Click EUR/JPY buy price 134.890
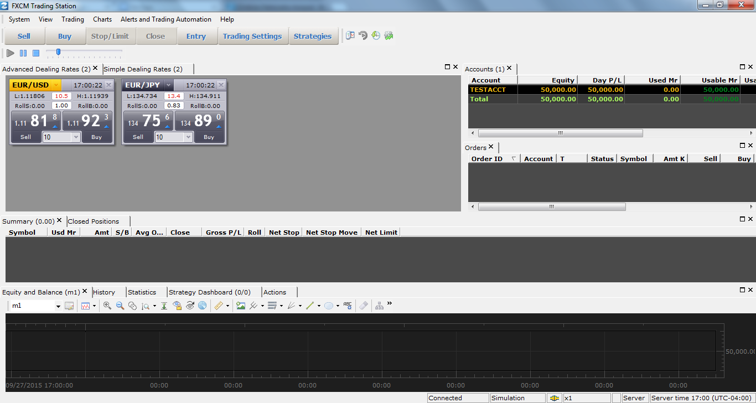The height and width of the screenshot is (403, 756). click(200, 121)
